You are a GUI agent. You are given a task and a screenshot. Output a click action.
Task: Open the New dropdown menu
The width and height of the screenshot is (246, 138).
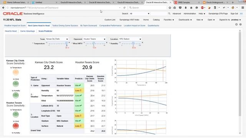199,20
